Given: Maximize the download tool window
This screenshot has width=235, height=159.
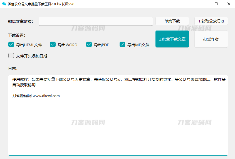Looking at the screenshot, I should (x=216, y=4).
